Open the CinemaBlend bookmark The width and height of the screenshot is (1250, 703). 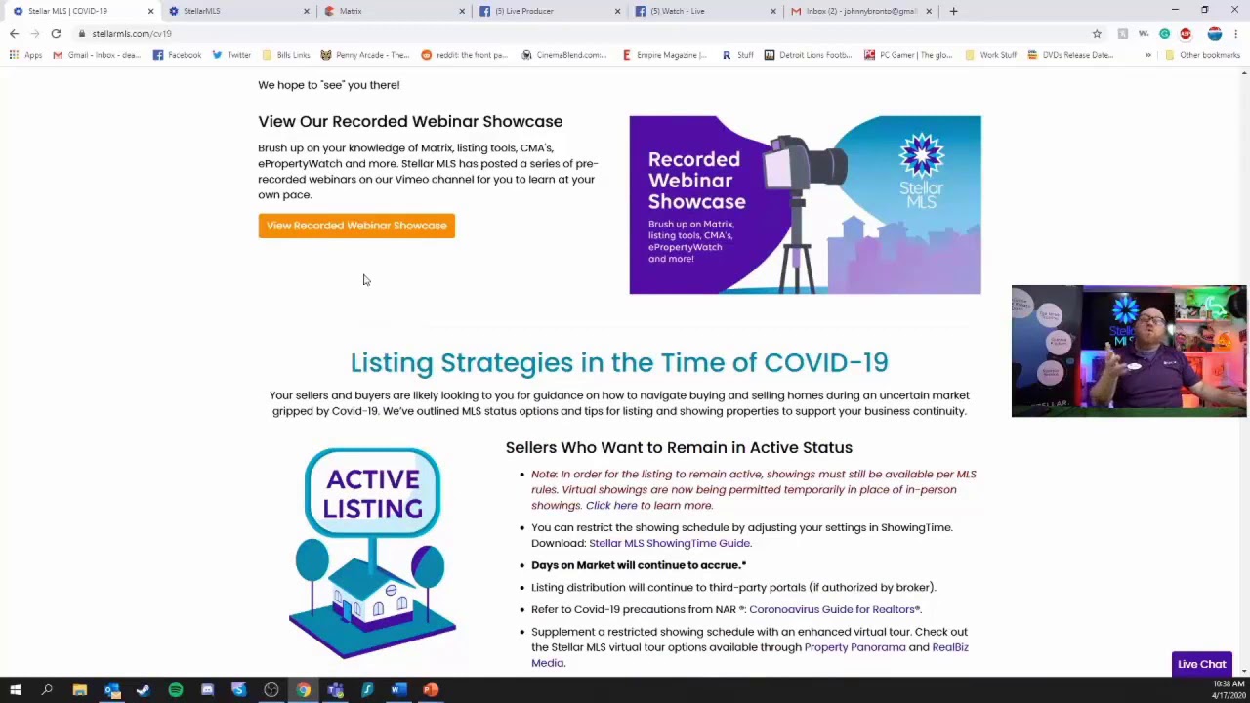tap(564, 55)
